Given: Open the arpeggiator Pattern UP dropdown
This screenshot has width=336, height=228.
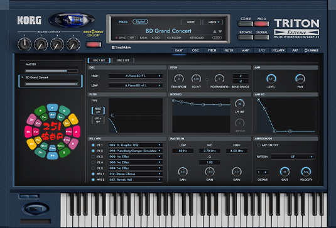Looking at the screenshot, I should click(x=293, y=156).
